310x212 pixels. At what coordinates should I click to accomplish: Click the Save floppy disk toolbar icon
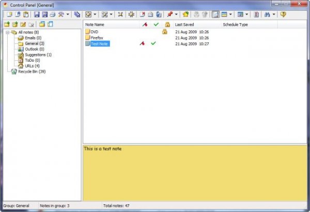click(x=37, y=14)
